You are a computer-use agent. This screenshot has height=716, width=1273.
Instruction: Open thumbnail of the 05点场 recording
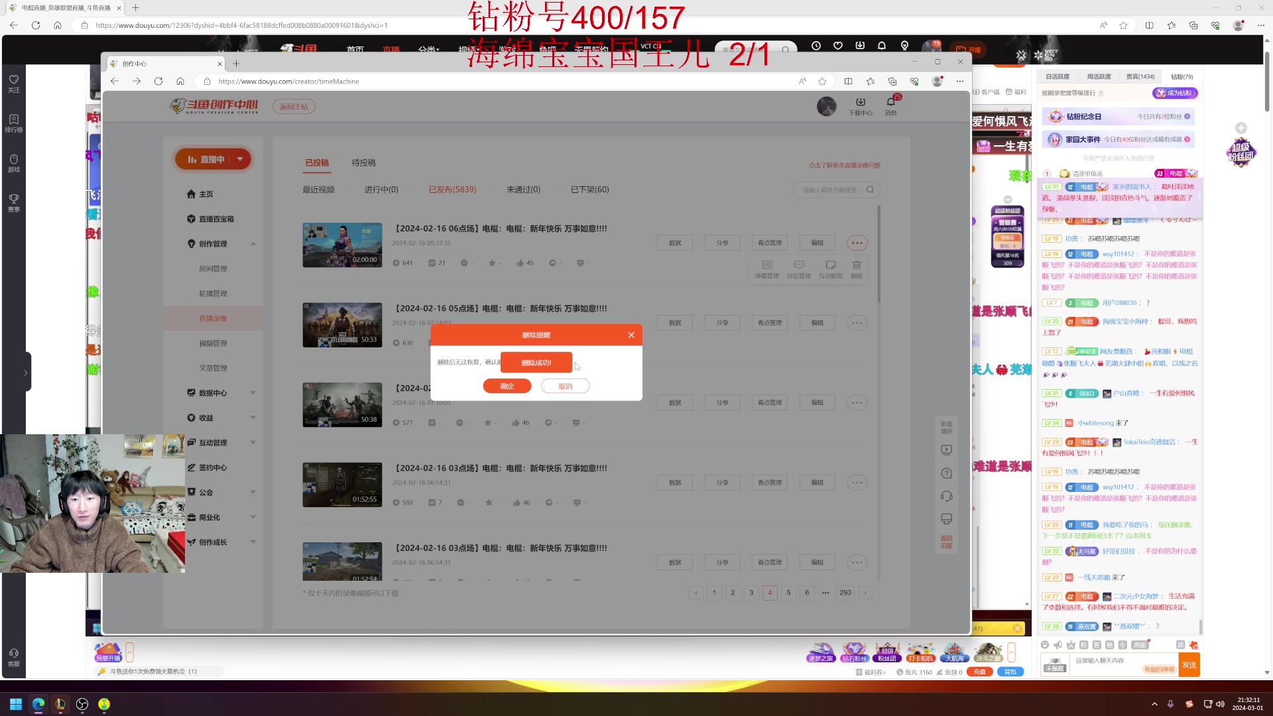click(342, 325)
